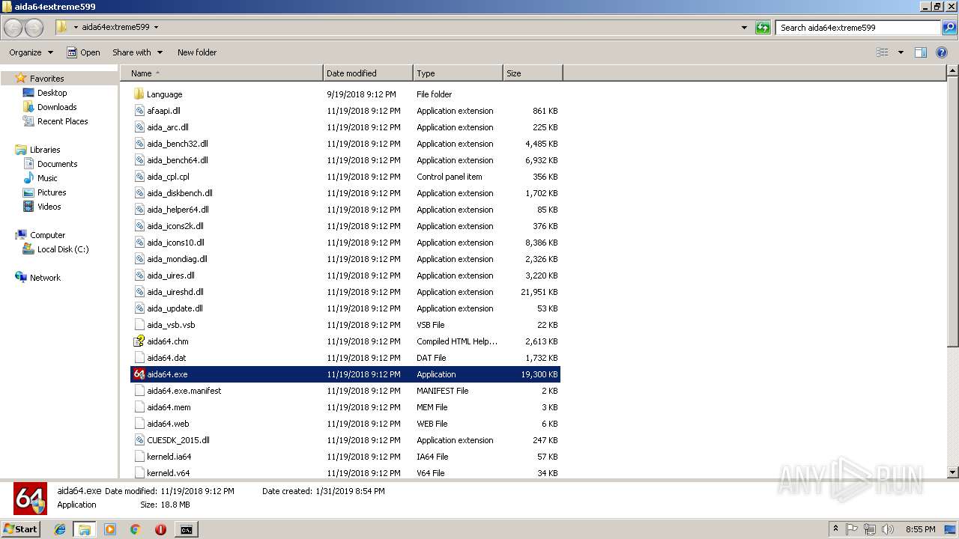Click the Videos library icon
This screenshot has height=539, width=959.
[x=28, y=207]
